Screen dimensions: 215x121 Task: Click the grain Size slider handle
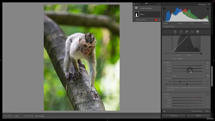(180, 81)
